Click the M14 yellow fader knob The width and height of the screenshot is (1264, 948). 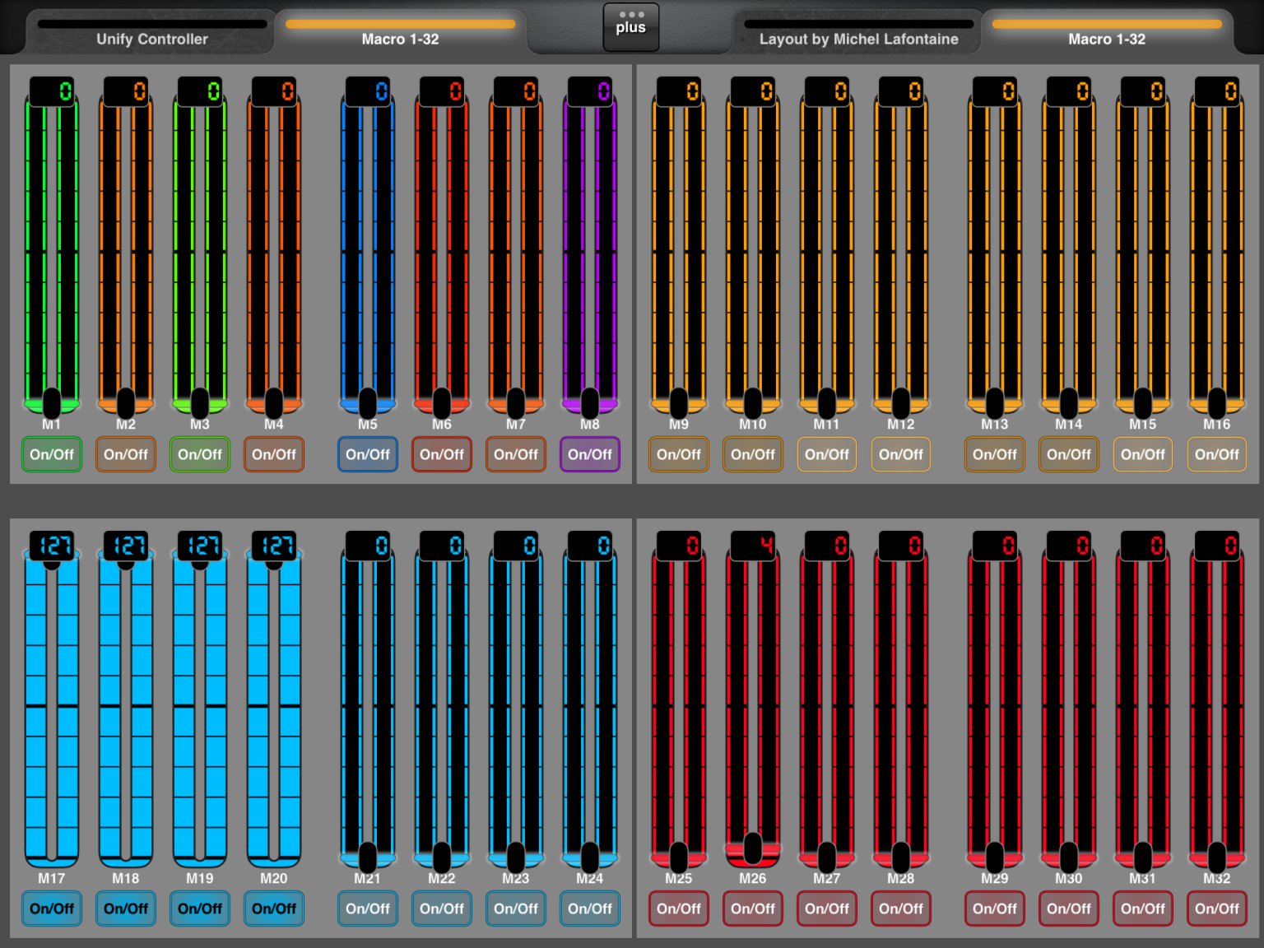click(x=1069, y=402)
